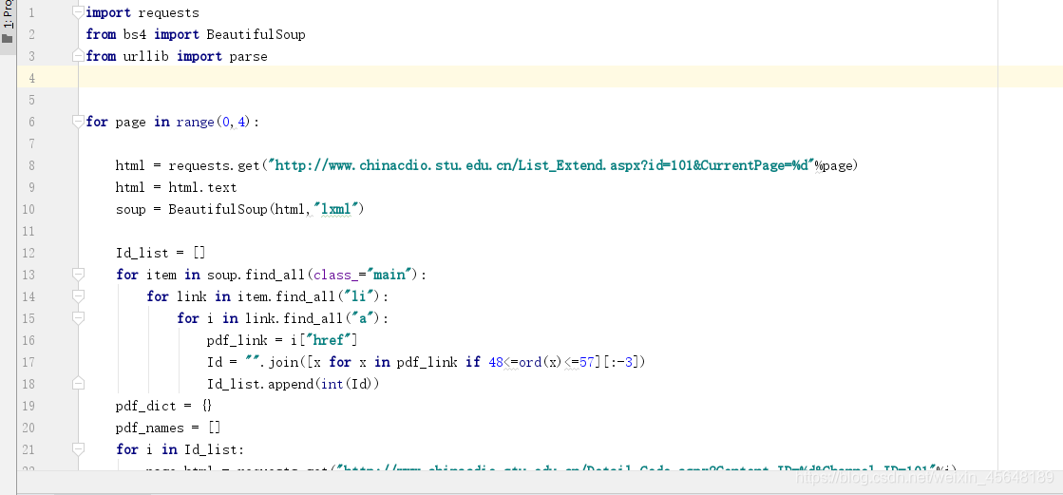
Task: Click 'pdf_names' on line 20
Action: point(150,428)
